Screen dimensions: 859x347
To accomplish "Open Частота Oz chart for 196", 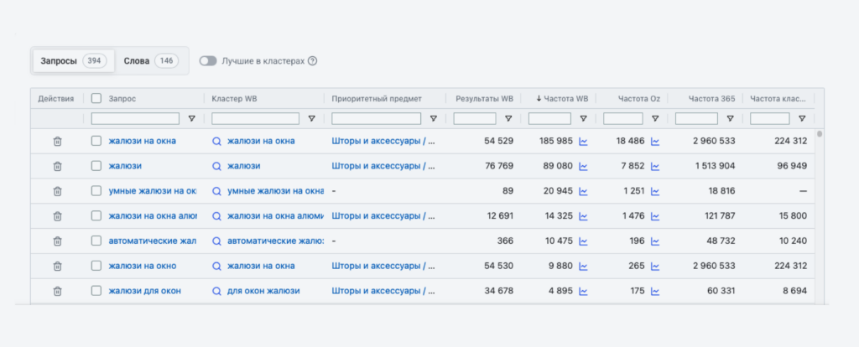I will tap(655, 241).
